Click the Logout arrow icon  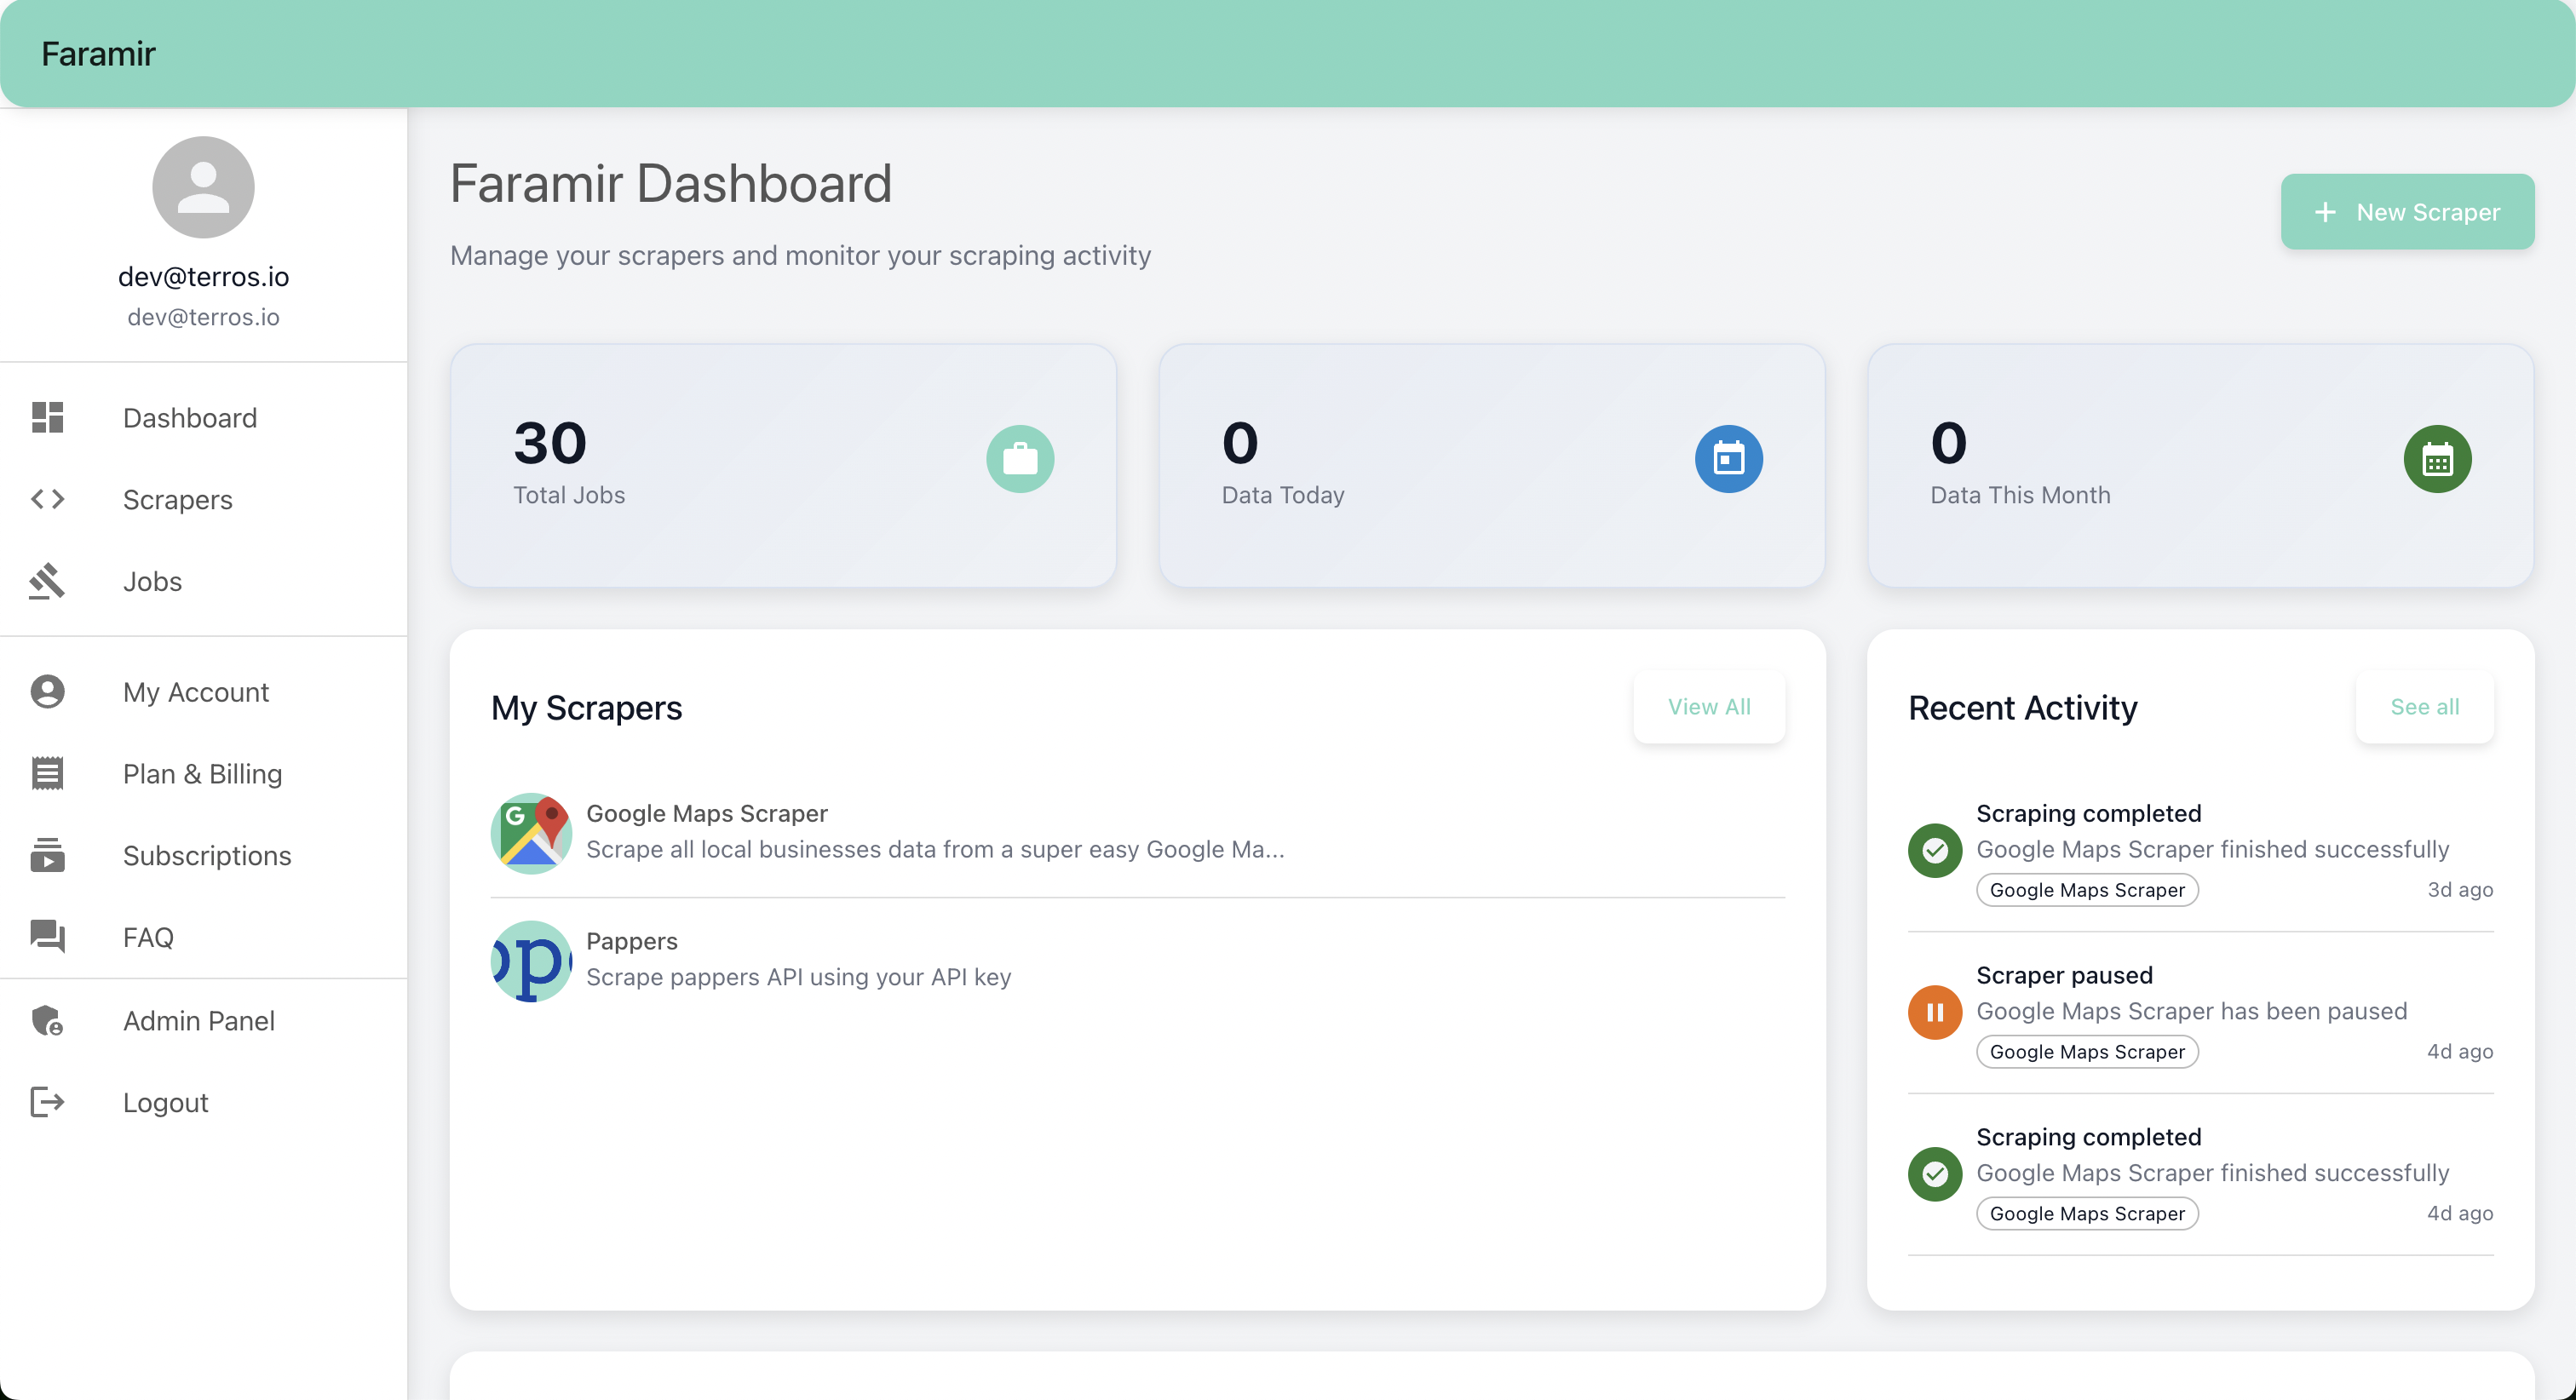[46, 1102]
